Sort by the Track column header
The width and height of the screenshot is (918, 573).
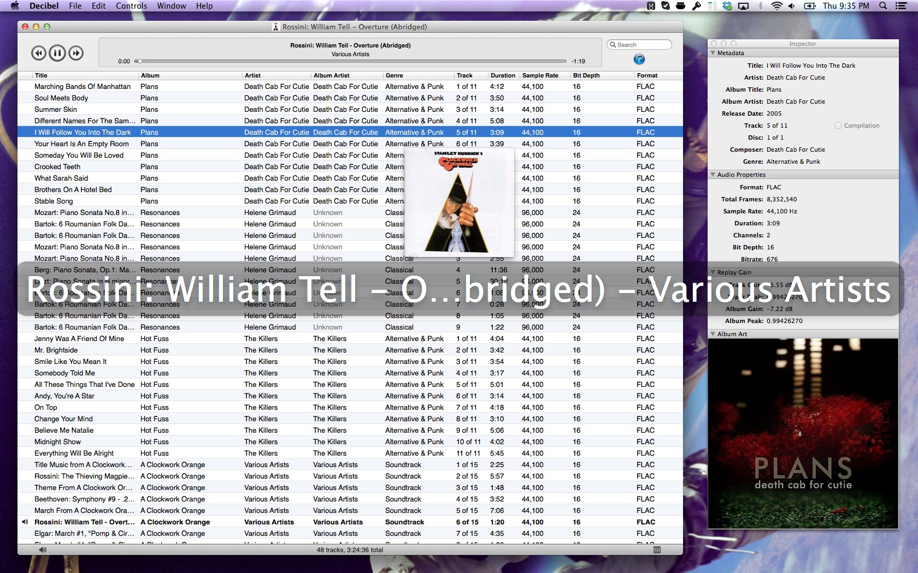pos(471,75)
